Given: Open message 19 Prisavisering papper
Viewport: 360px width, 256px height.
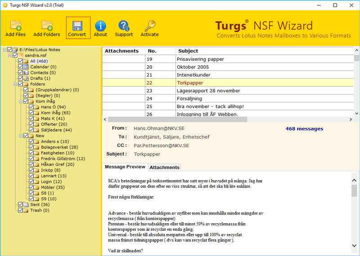Looking at the screenshot, I should [228, 59].
